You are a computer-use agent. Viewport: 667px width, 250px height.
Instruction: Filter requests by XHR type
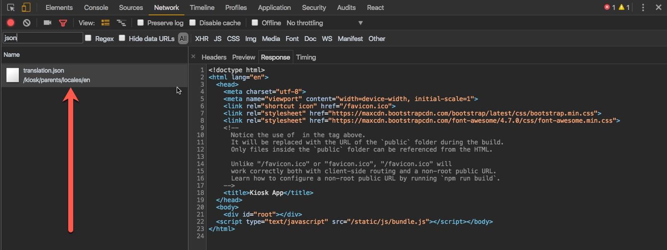coord(202,39)
